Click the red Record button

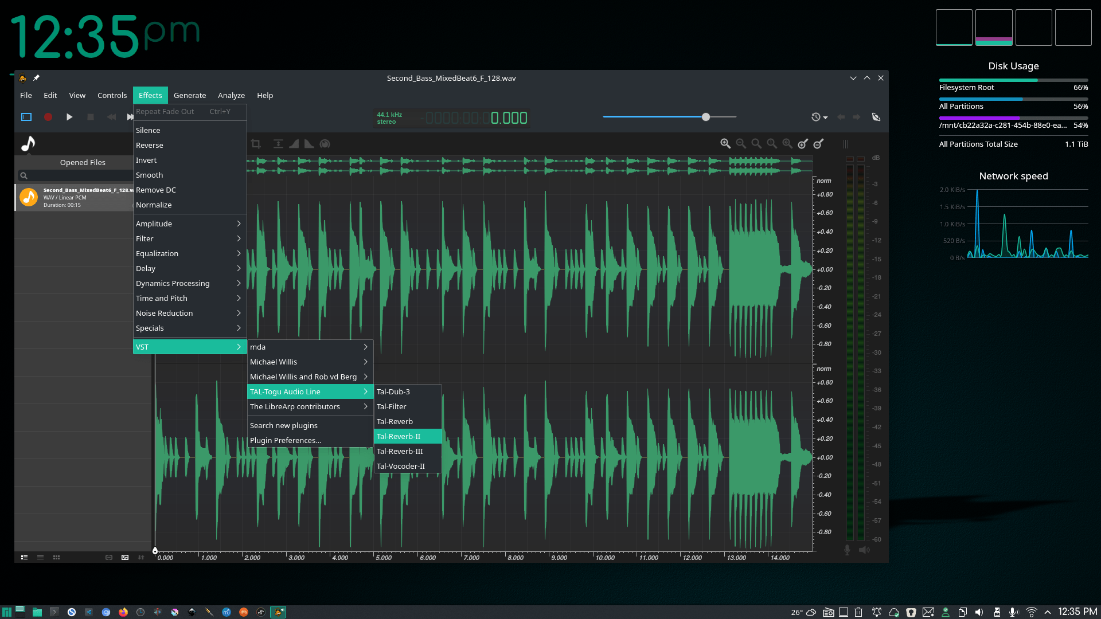coord(48,117)
